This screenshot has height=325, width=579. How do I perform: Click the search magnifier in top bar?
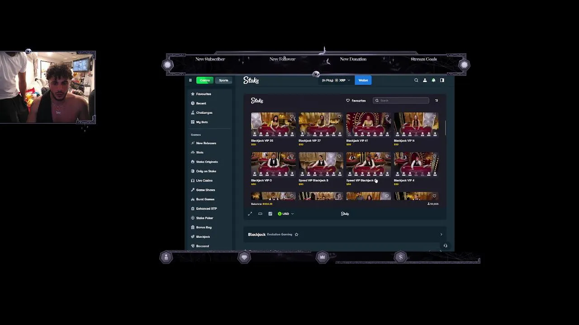416,80
